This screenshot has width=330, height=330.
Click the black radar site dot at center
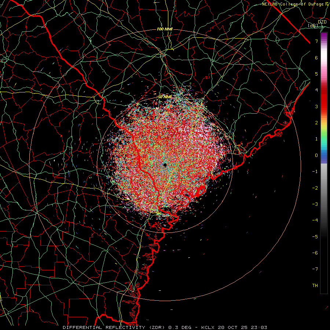click(x=165, y=165)
